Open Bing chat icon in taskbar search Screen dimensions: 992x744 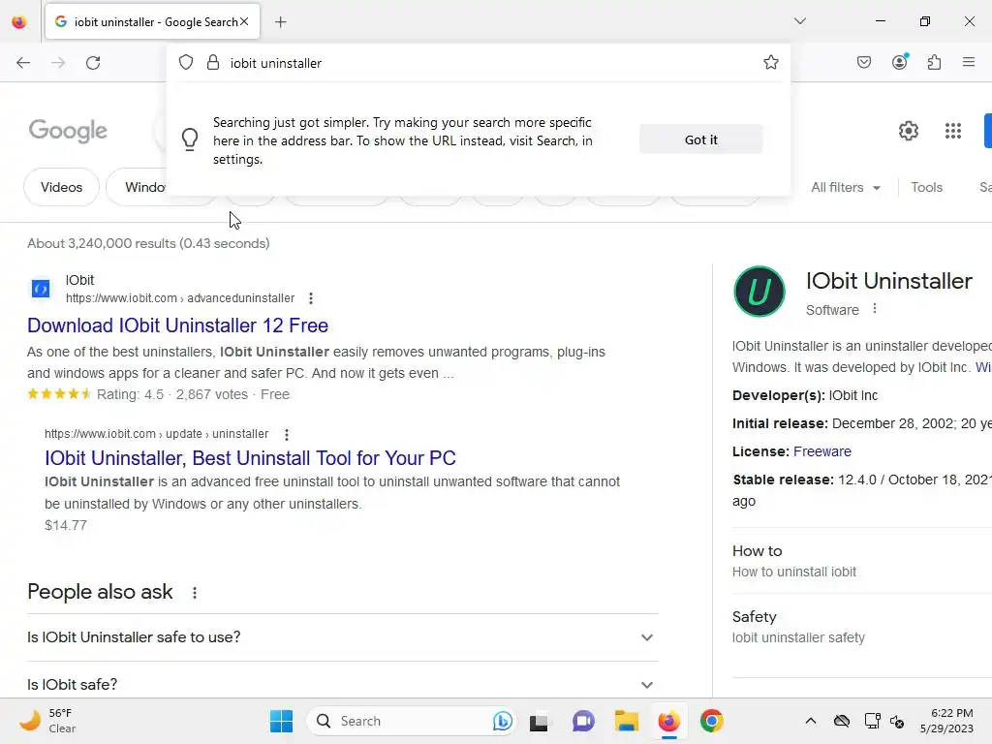[x=503, y=721]
